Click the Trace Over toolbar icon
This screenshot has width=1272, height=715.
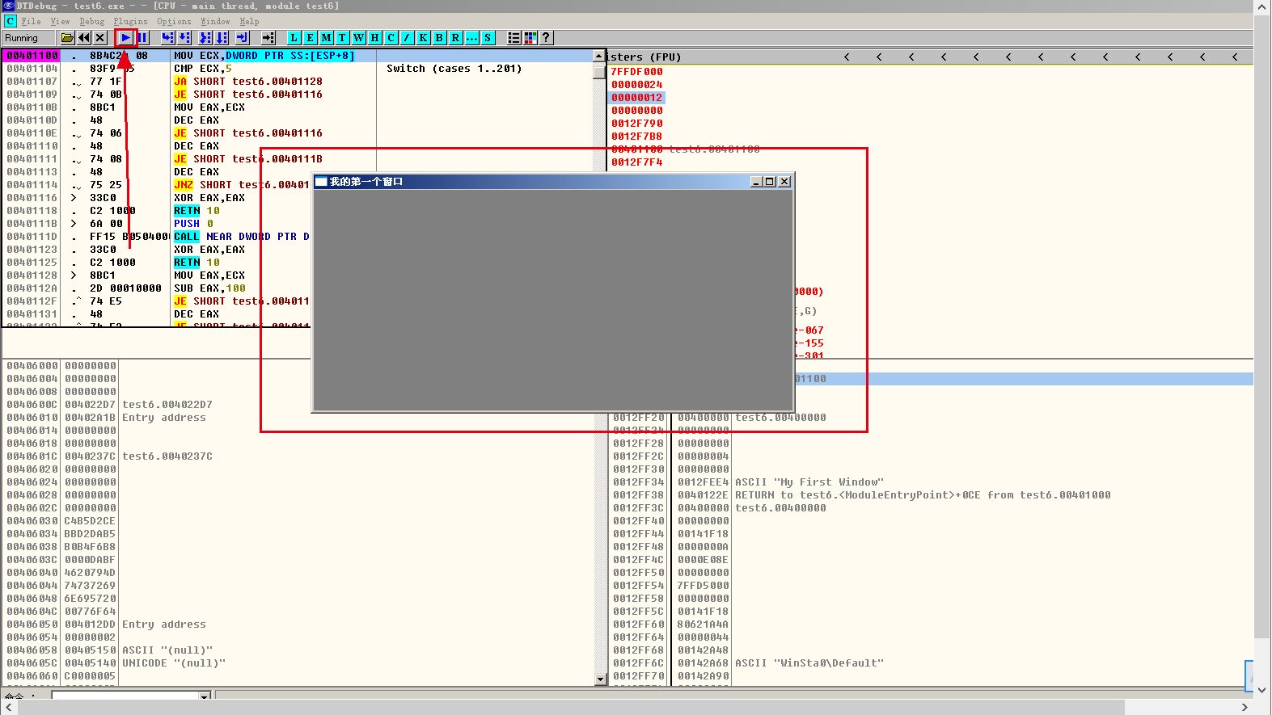(222, 38)
